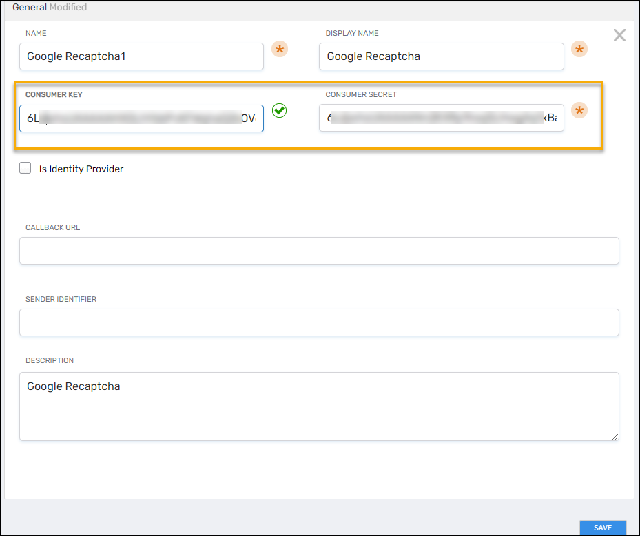Click the SENDER IDENTIFIER field label
The height and width of the screenshot is (536, 640).
pos(61,299)
